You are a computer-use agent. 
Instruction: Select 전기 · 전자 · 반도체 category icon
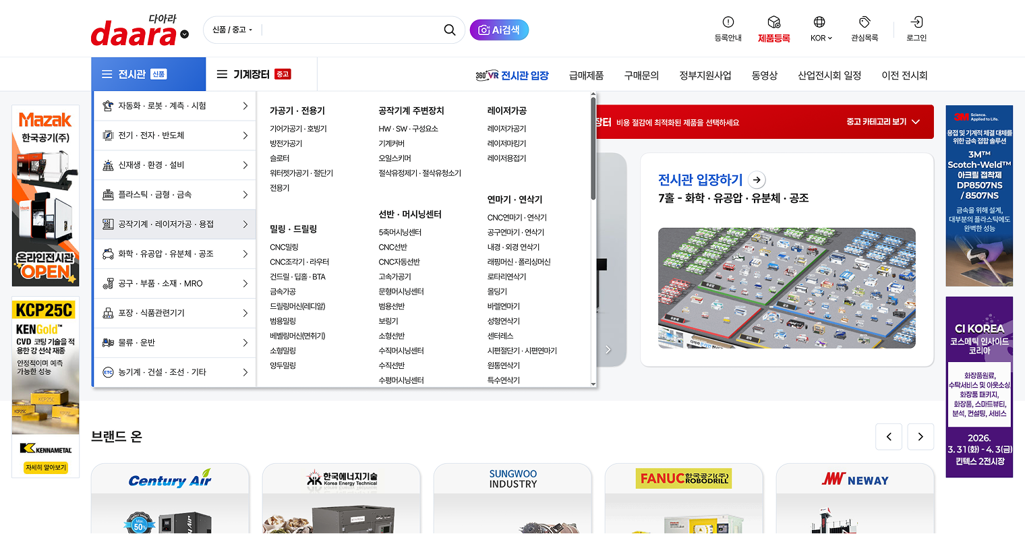click(x=108, y=136)
